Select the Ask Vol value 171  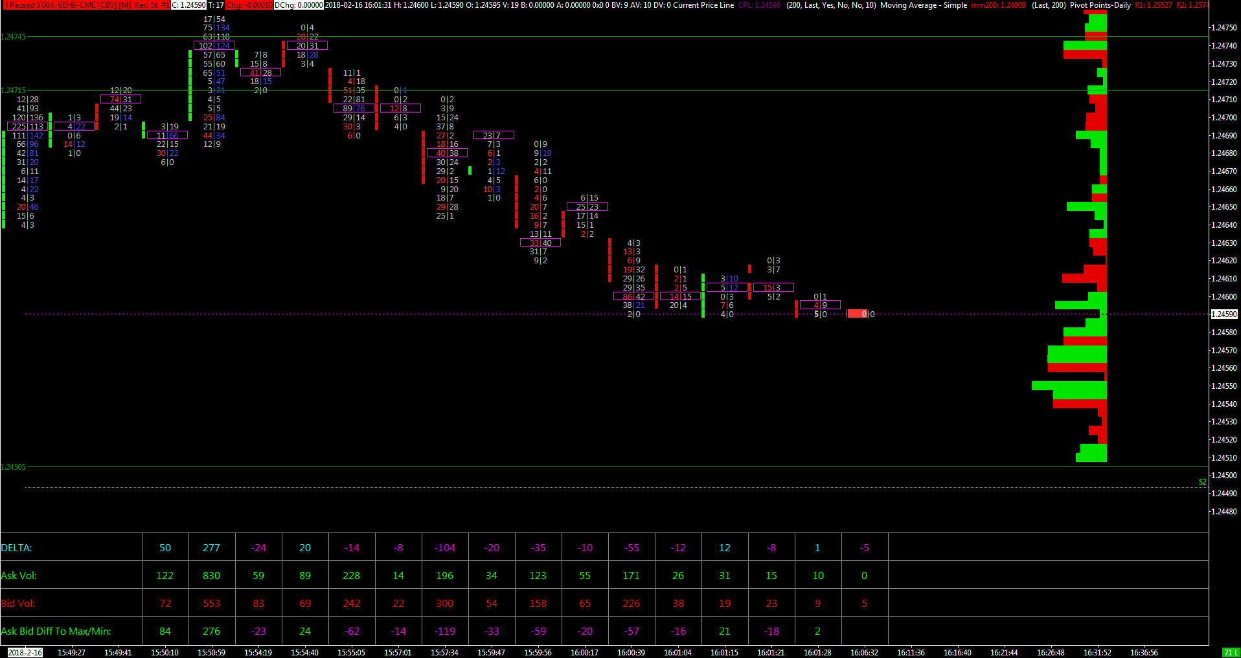tap(632, 576)
